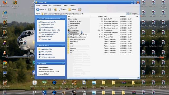169x95 pixels.
Task: Open the Избранное menu
Action: (x=57, y=6)
